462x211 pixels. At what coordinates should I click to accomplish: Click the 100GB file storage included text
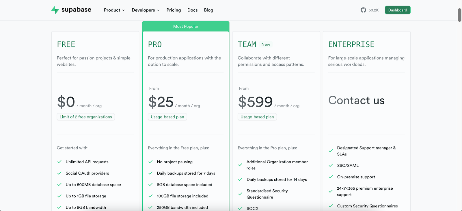182,196
